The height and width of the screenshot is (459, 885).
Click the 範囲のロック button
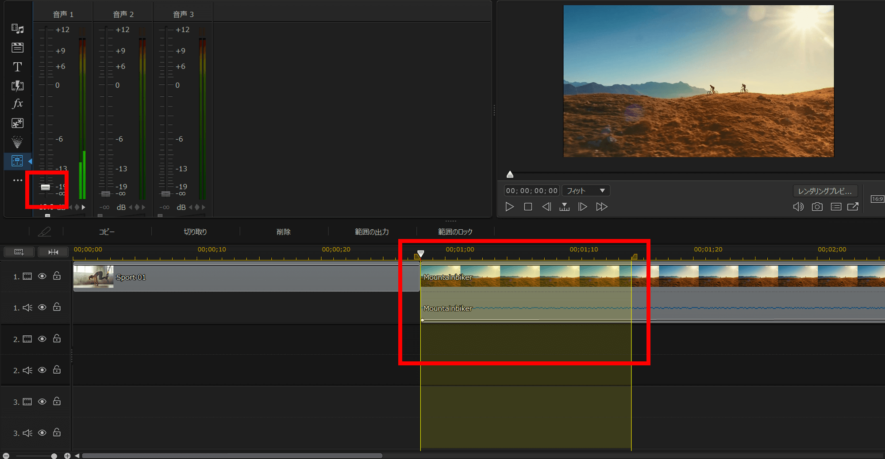[455, 232]
